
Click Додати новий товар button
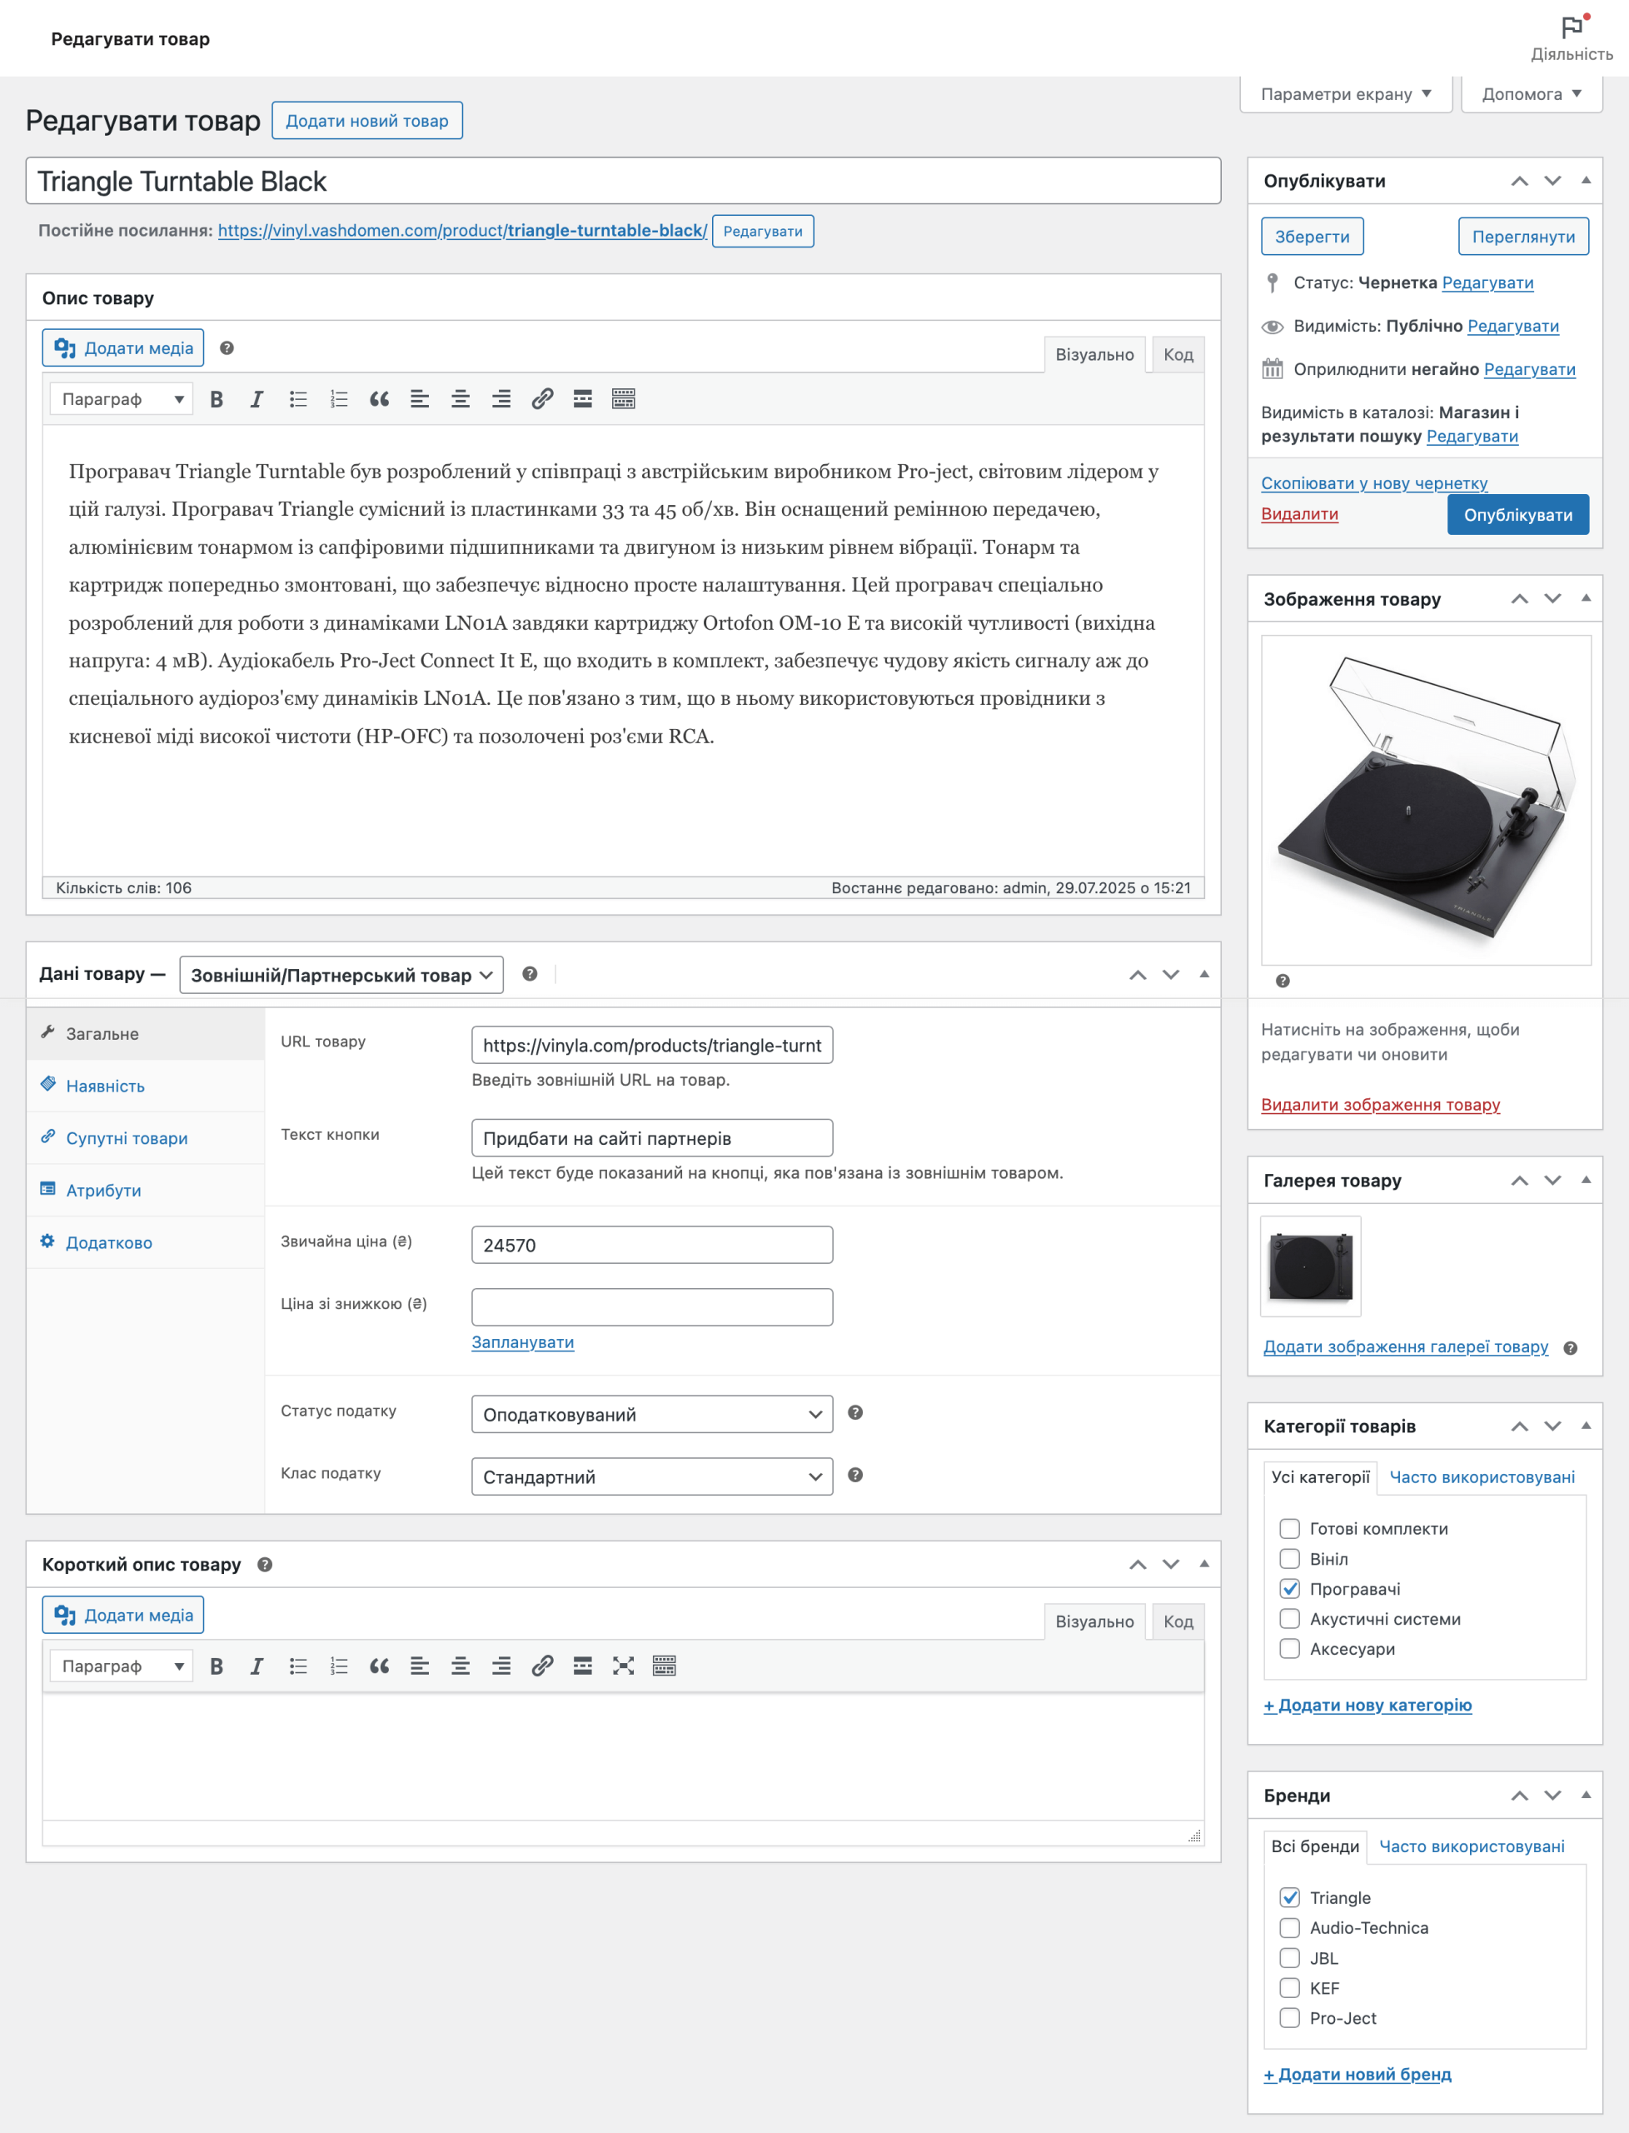click(x=366, y=122)
